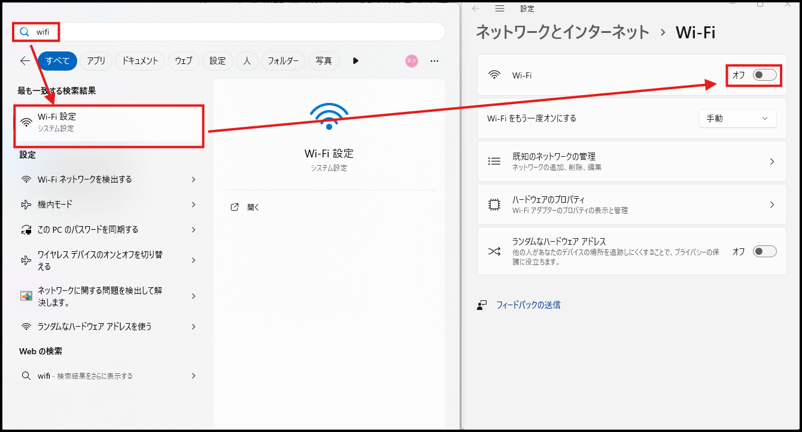The width and height of the screenshot is (802, 432).
Task: Click the feedback person icon
Action: click(x=482, y=305)
